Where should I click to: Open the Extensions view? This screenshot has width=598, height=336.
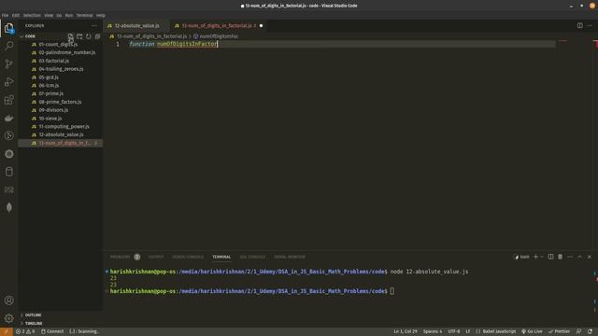[x=8, y=100]
